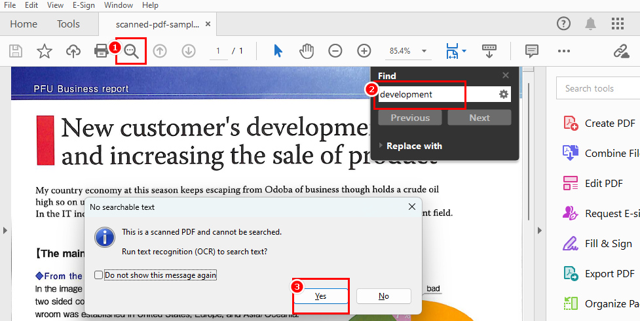The width and height of the screenshot is (640, 321).
Task: Click the scrolling mode keyboard icon
Action: [489, 52]
